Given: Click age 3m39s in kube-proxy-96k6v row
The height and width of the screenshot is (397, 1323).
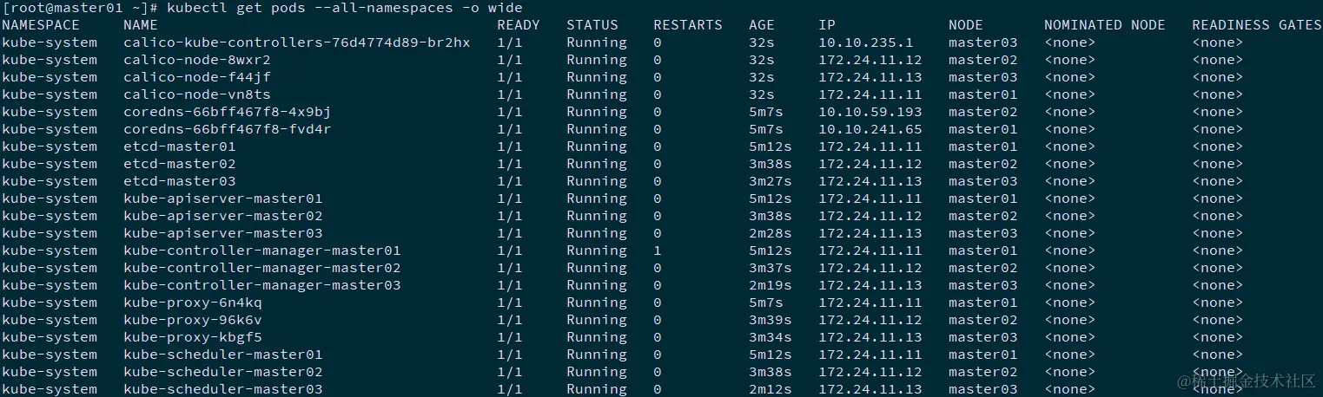Looking at the screenshot, I should tap(771, 320).
